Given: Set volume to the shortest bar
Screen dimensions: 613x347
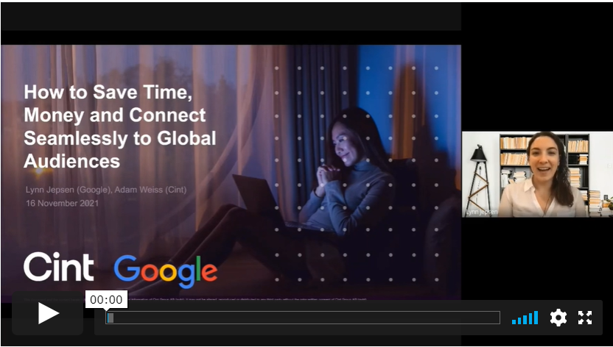Looking at the screenshot, I should [x=514, y=322].
